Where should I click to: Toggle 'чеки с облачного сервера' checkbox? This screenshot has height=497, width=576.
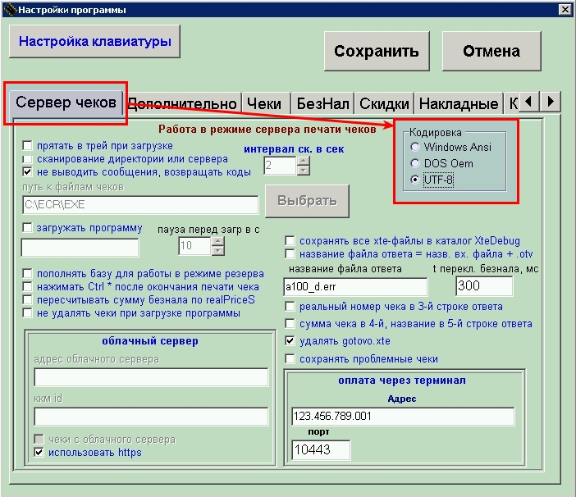pos(39,439)
